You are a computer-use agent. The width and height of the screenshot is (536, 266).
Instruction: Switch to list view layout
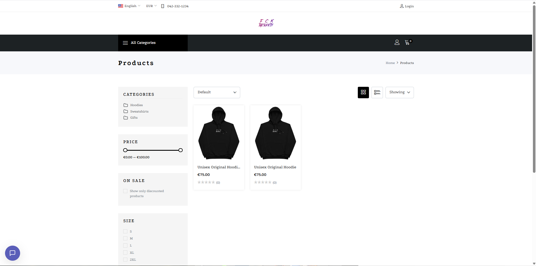[x=377, y=92]
